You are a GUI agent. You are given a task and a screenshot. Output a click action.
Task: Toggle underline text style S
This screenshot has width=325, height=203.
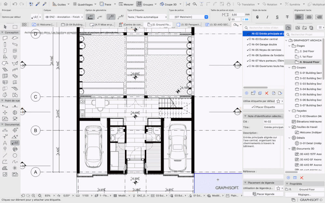(277, 17)
